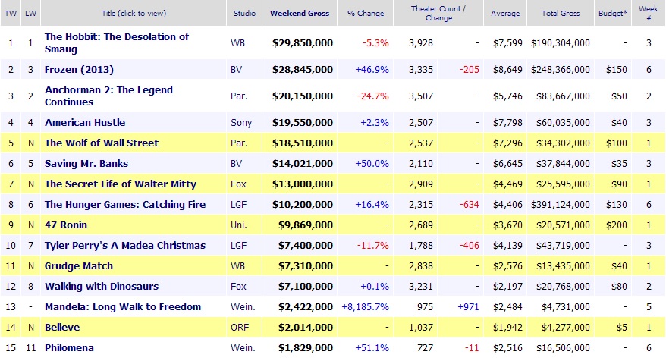Open the Grudge Match title link
The width and height of the screenshot is (666, 358).
(x=79, y=265)
